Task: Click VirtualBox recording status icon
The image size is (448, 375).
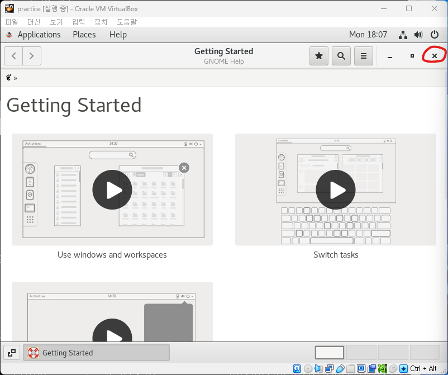Action: pyautogui.click(x=371, y=369)
